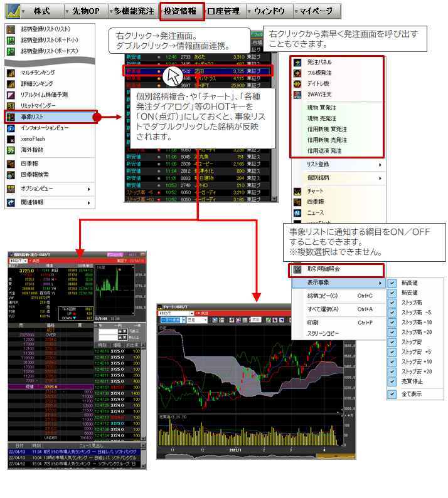Open the 投資情報 menu
Image resolution: width=448 pixels, height=498 pixels.
coord(181,11)
